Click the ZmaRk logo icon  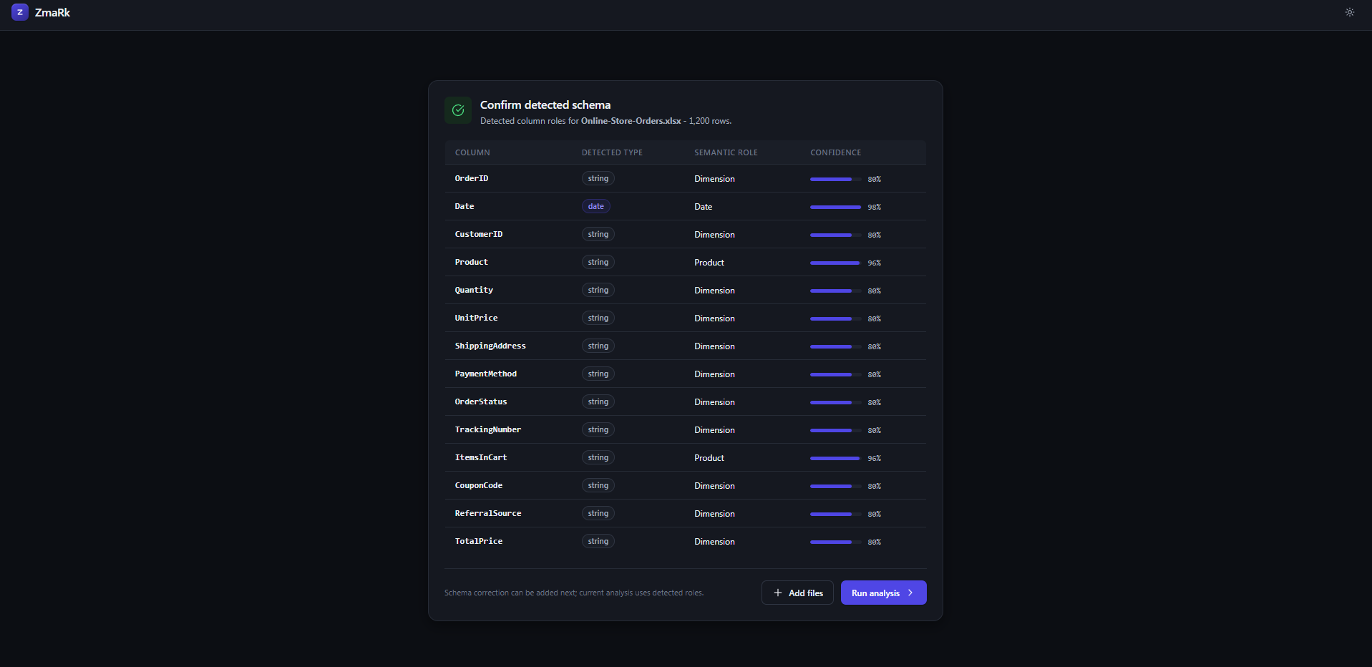click(20, 12)
